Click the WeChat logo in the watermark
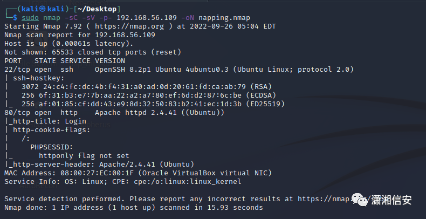 coord(361,200)
